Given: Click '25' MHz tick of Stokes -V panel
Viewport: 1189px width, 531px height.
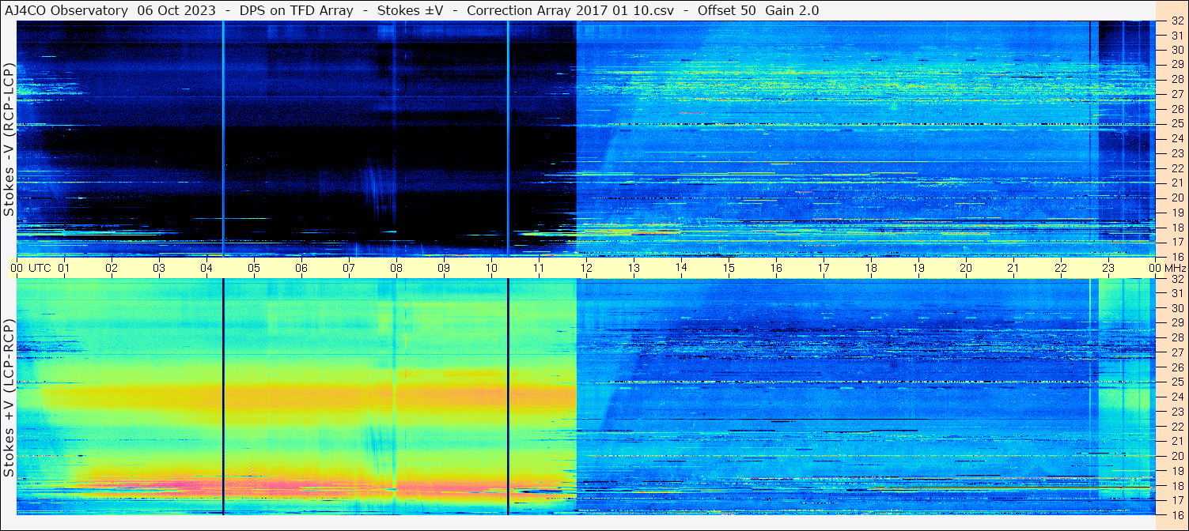Looking at the screenshot, I should (1176, 124).
